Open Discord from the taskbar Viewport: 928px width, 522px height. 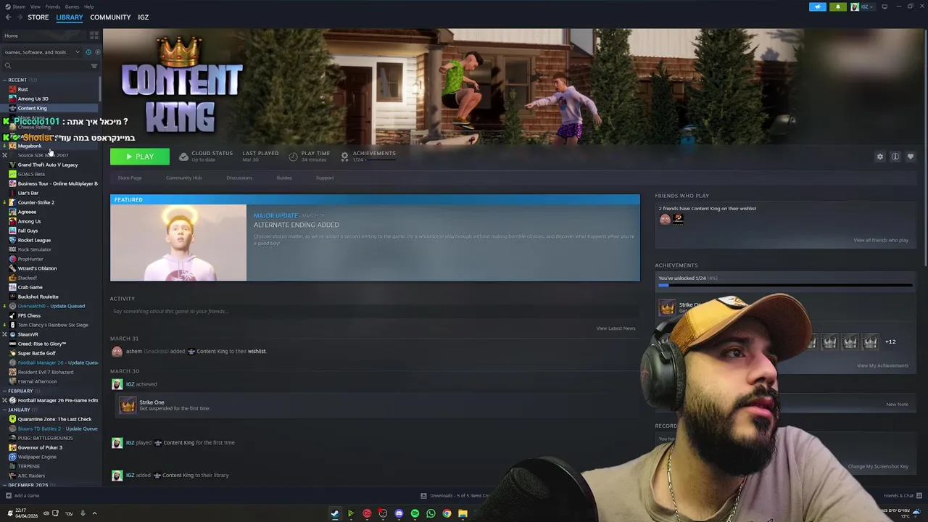pos(399,513)
